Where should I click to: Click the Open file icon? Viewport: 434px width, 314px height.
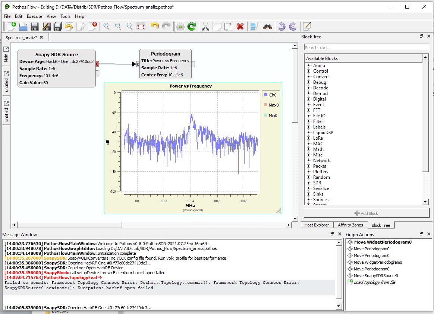pos(23,26)
